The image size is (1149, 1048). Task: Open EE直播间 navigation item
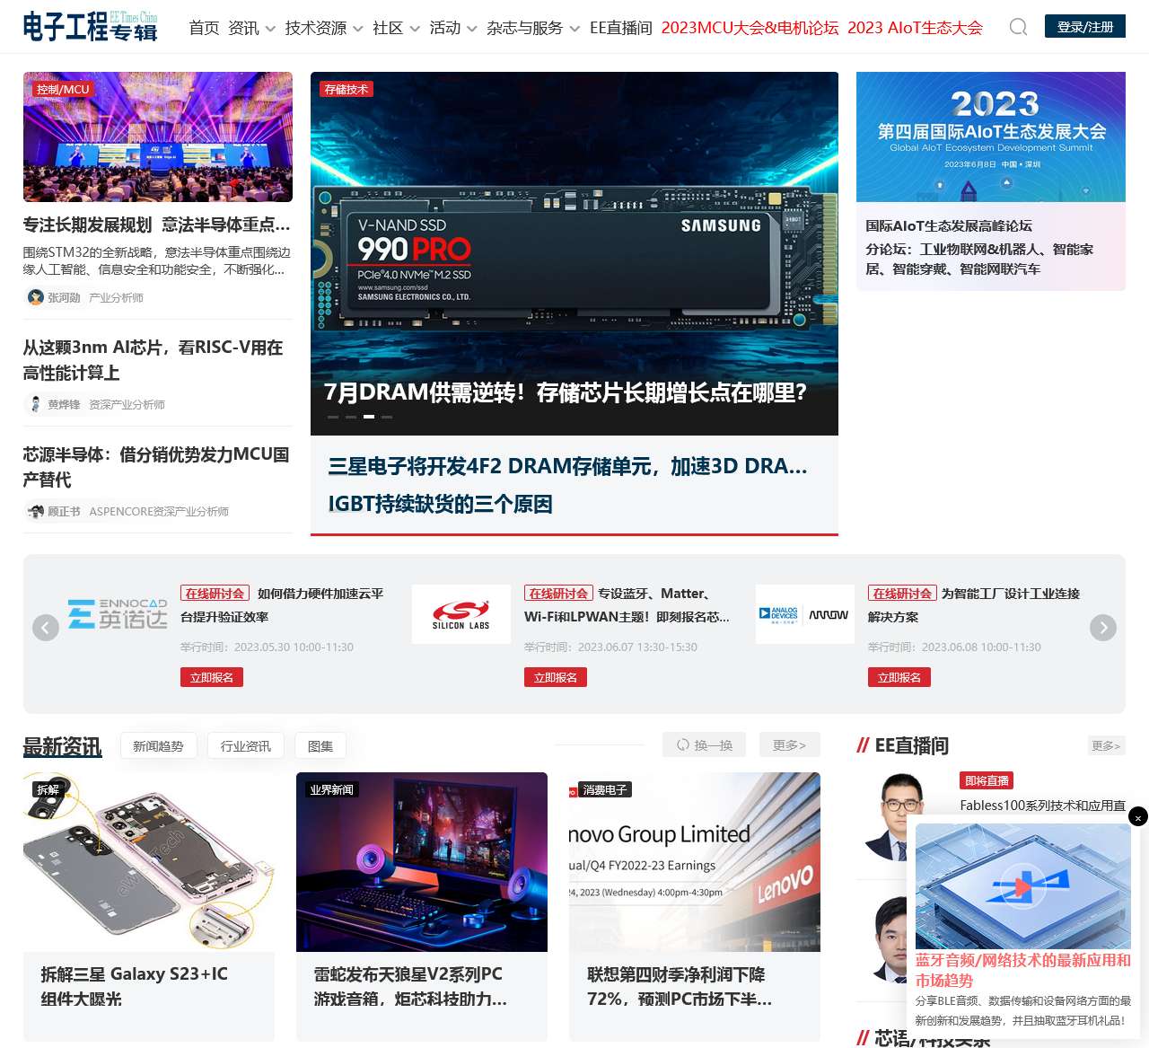coord(621,28)
